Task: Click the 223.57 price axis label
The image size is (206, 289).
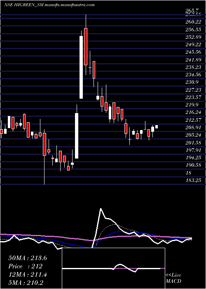Action: [x=194, y=97]
